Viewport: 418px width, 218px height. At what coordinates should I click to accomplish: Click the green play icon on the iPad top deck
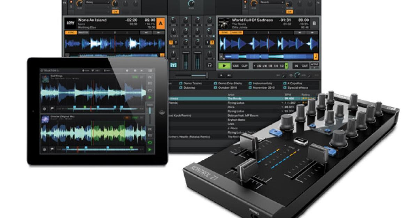[x=150, y=98]
